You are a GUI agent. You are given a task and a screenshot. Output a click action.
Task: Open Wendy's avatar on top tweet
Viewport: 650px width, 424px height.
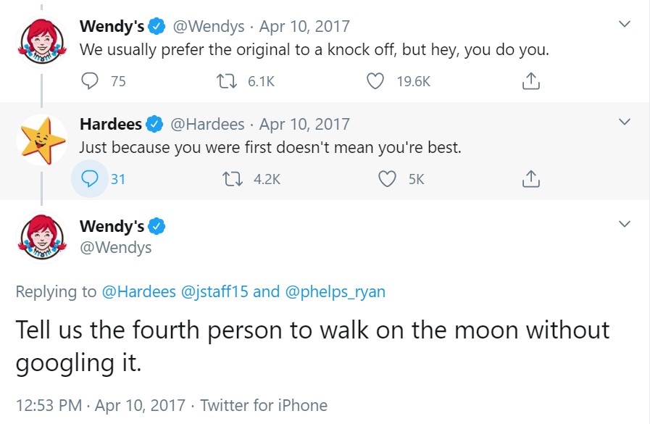click(x=41, y=42)
